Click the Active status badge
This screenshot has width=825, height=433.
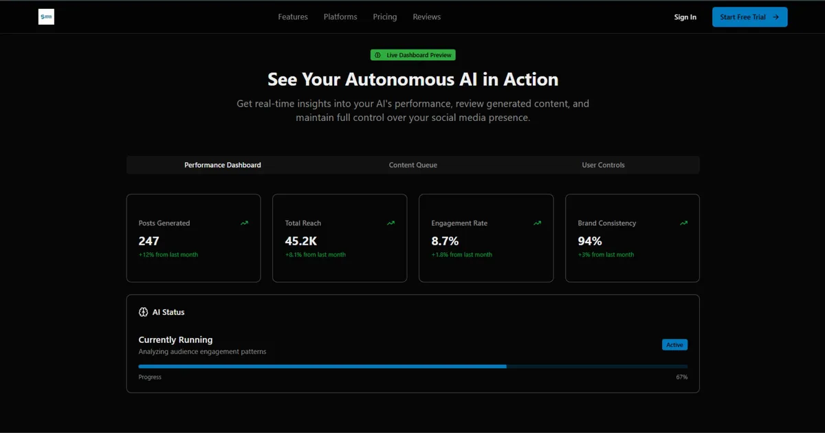click(674, 345)
